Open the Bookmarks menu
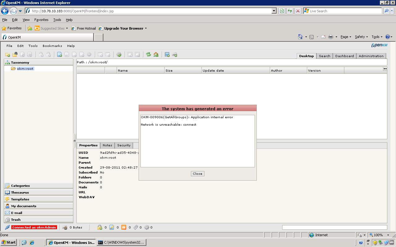 pyautogui.click(x=52, y=46)
